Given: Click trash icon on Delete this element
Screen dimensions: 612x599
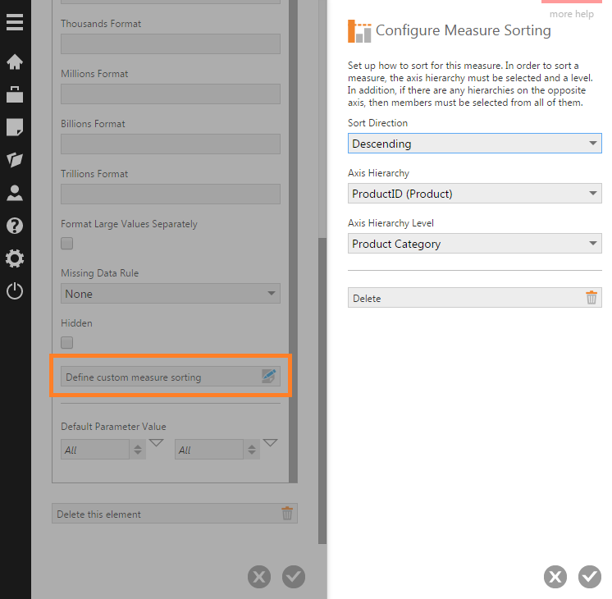Looking at the screenshot, I should tap(287, 513).
